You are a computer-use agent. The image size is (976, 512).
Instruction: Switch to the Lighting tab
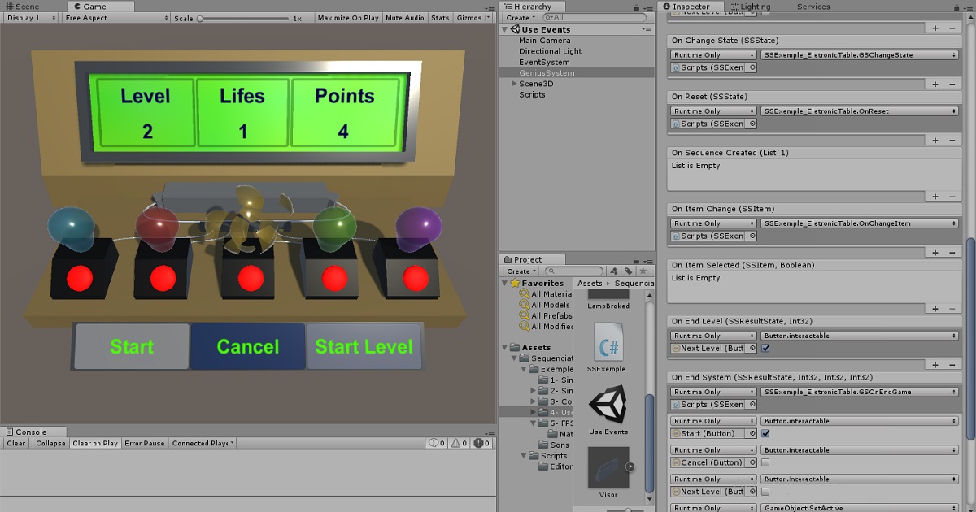pos(750,7)
